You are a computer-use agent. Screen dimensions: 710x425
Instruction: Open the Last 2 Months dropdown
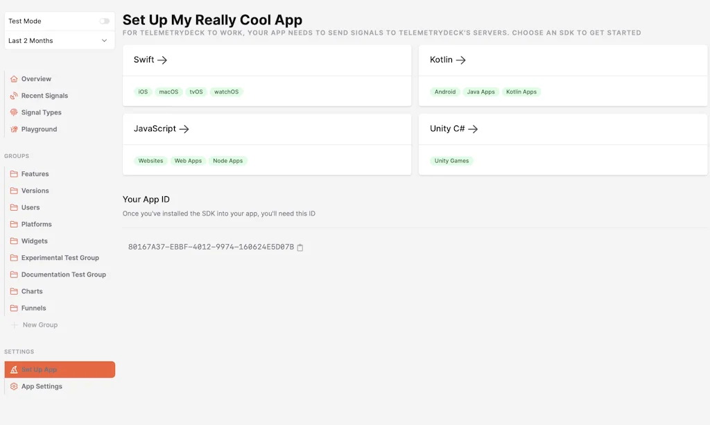pos(60,41)
